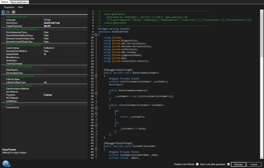Select the TargetFramework property row
264x168 pixels.
(x=44, y=26)
